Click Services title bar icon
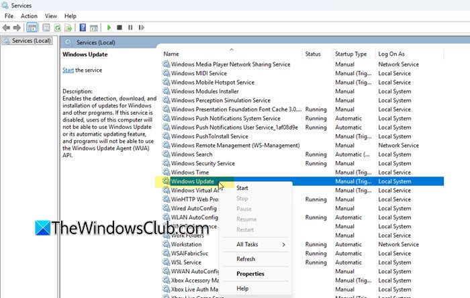The width and height of the screenshot is (470, 298). (x=5, y=5)
